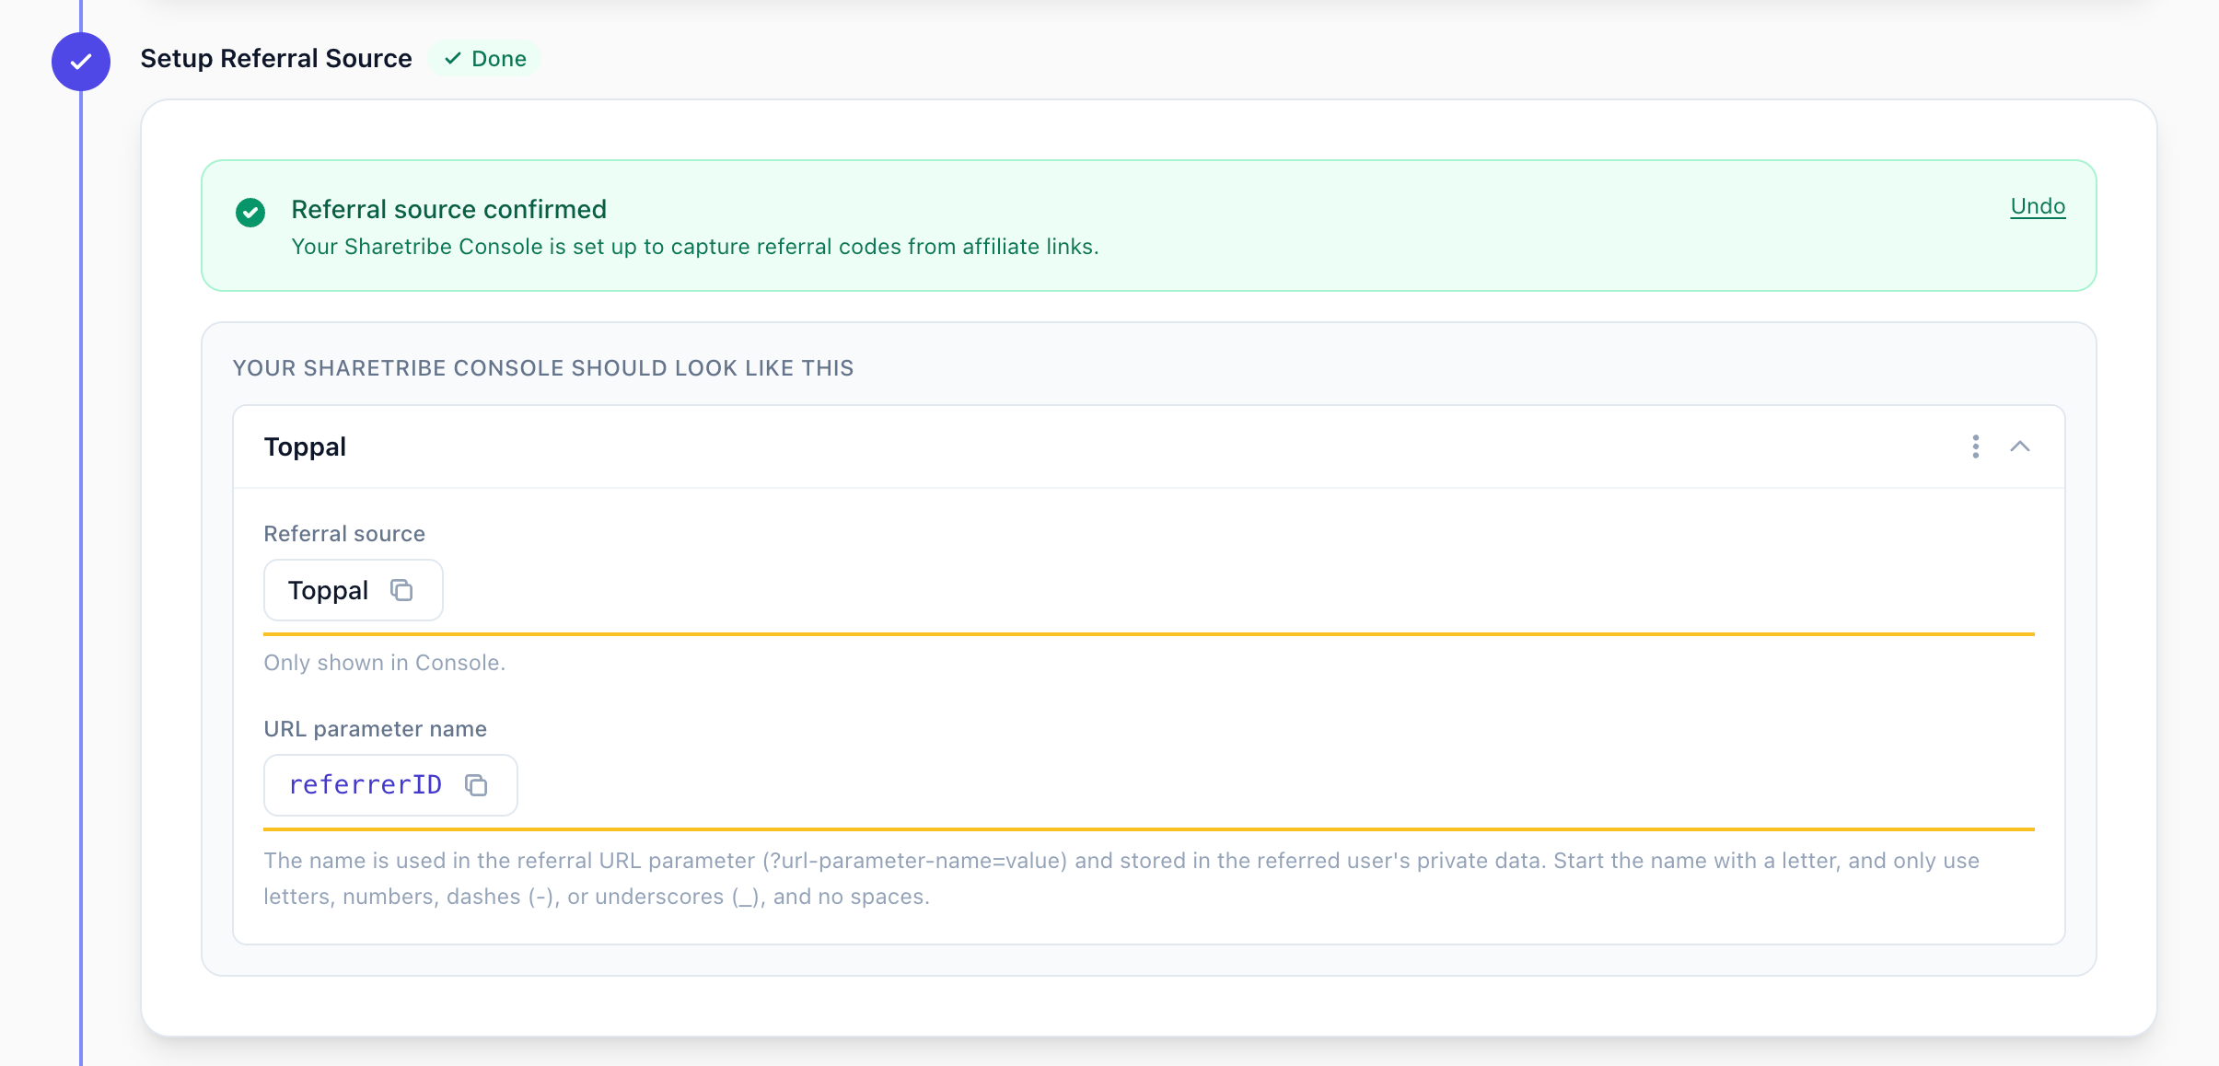Image resolution: width=2219 pixels, height=1066 pixels.
Task: Click the Referral source confirmed title
Action: click(x=449, y=210)
